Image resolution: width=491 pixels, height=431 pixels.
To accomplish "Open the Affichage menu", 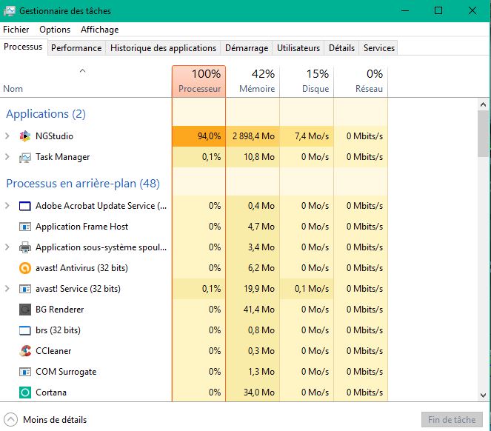I will 99,30.
